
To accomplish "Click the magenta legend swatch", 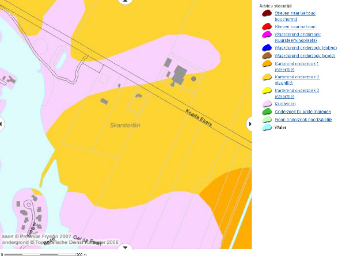I will [267, 35].
